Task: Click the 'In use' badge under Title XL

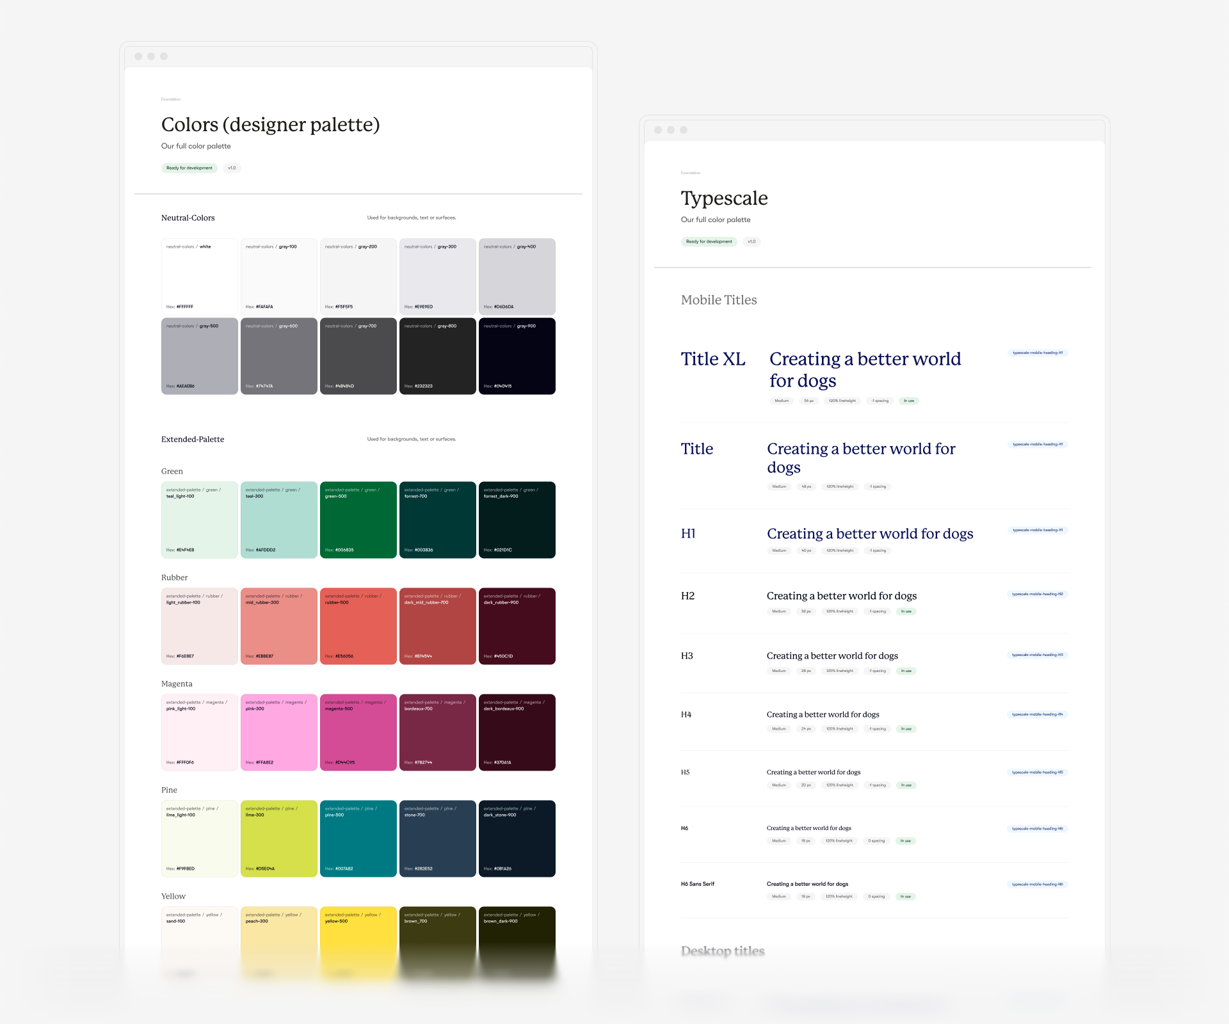Action: 909,401
